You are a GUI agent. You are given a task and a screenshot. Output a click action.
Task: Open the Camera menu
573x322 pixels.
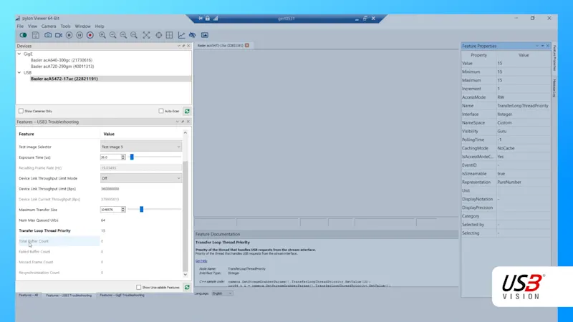click(49, 26)
